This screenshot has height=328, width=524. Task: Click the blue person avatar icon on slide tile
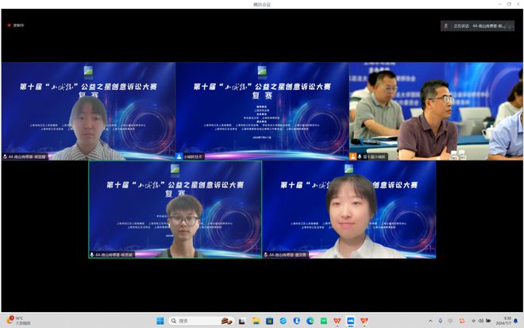(x=179, y=156)
